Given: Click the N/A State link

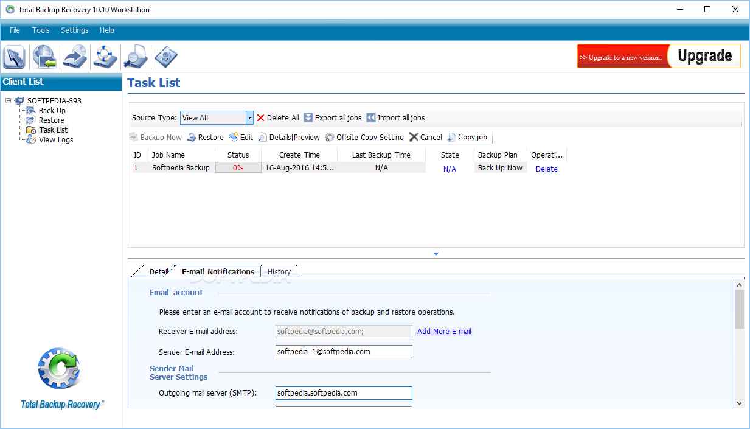Looking at the screenshot, I should pos(450,169).
